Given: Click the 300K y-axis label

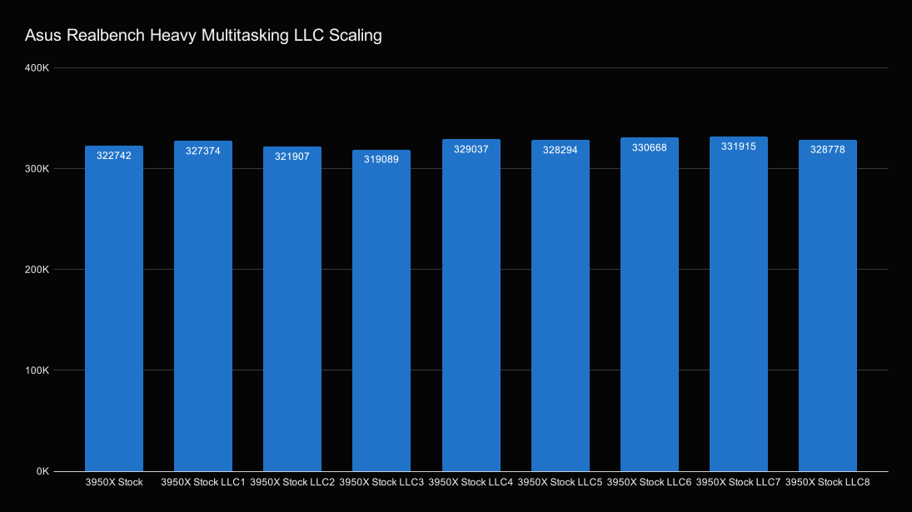Looking at the screenshot, I should point(37,169).
